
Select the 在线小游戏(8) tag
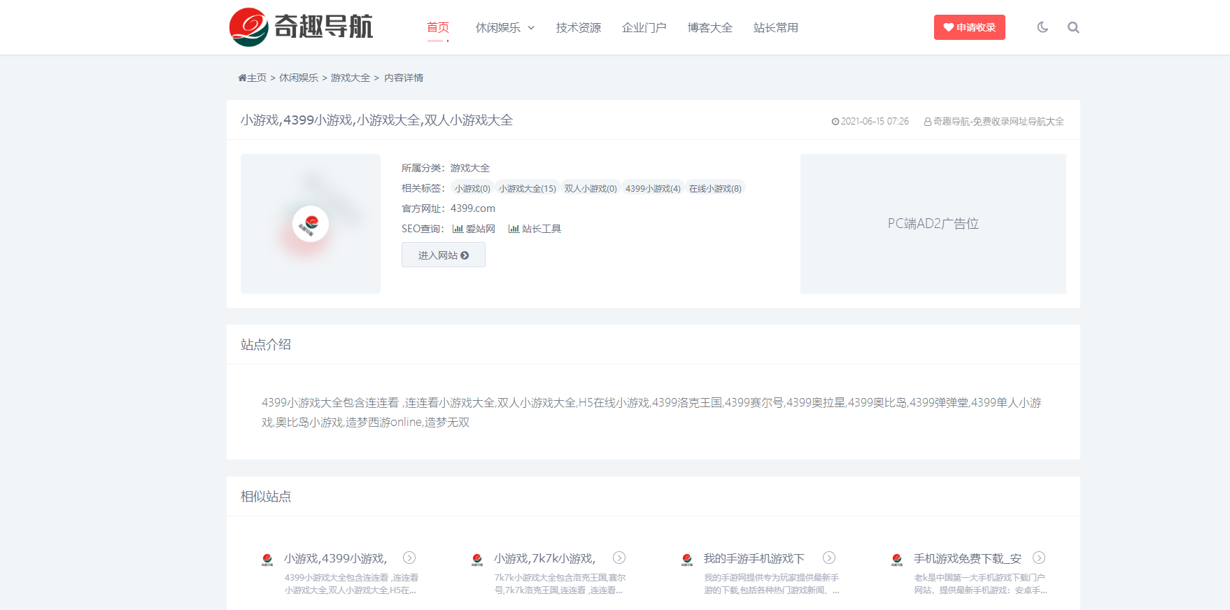click(715, 188)
